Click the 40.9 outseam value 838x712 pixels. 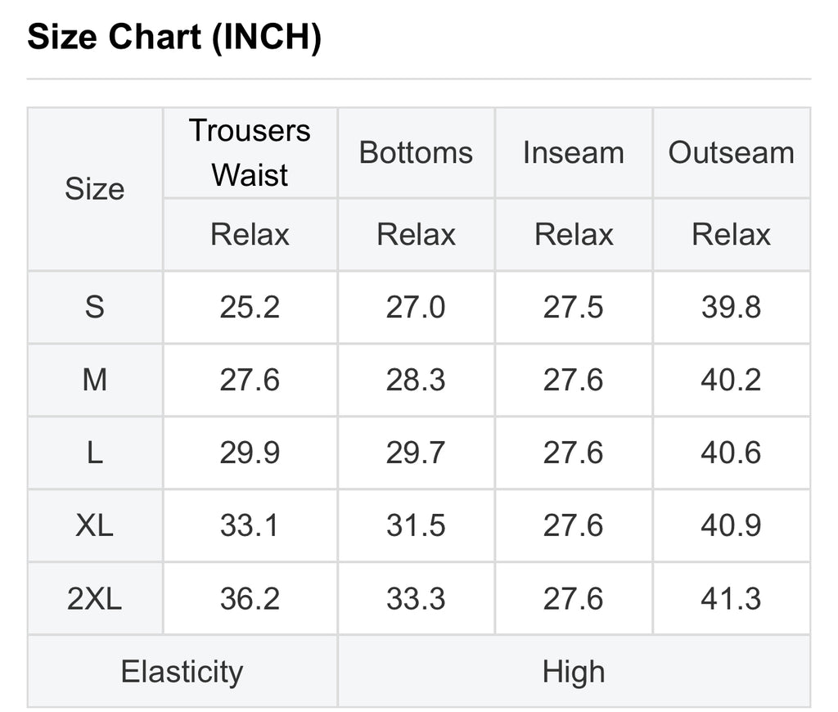[731, 525]
